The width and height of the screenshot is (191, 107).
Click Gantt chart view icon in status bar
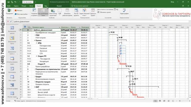pos(155,101)
